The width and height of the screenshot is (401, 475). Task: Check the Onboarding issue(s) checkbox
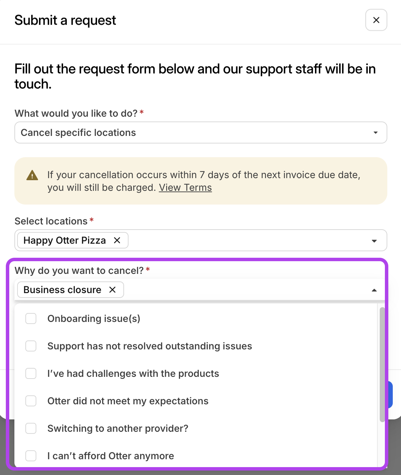31,318
